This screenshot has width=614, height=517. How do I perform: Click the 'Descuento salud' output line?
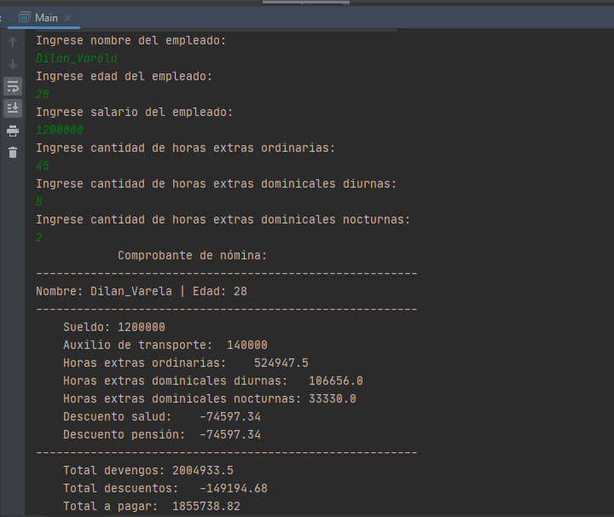[161, 416]
